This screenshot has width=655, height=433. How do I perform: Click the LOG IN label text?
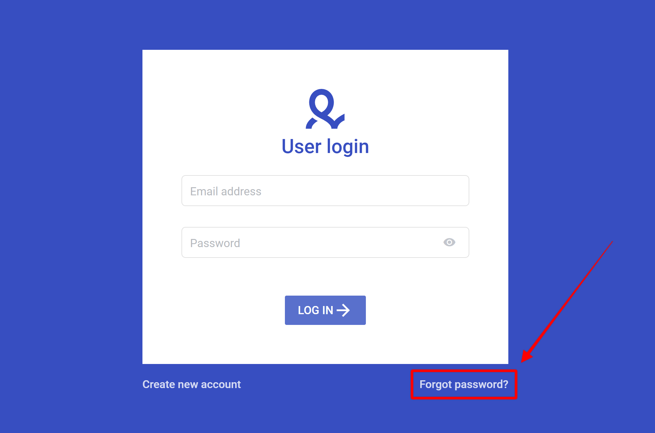pos(315,310)
